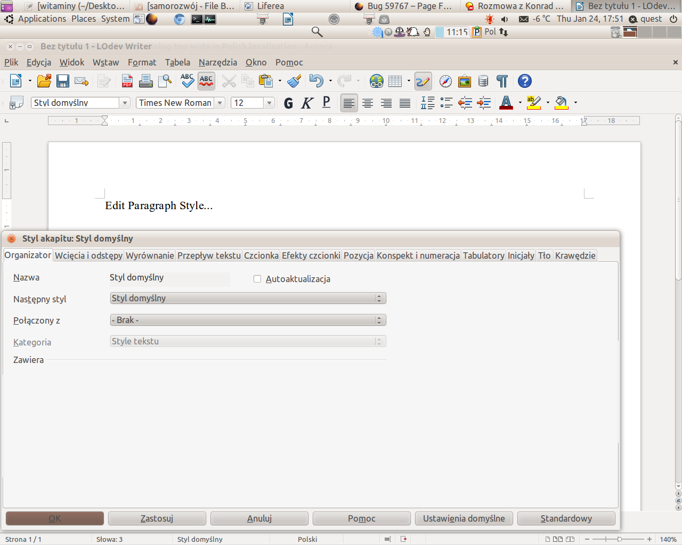The image size is (682, 545).
Task: Open the Połączony z dropdown
Action: 379,320
